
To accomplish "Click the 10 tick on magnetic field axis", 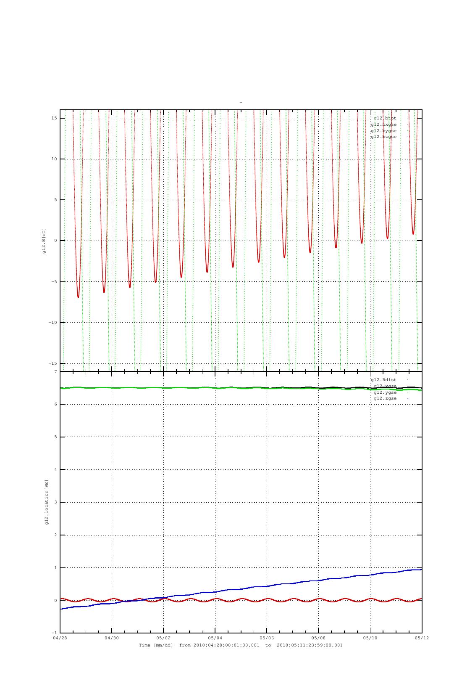I will pos(54,159).
